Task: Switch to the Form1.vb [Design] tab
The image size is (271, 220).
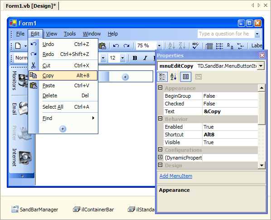Action: pos(31,6)
